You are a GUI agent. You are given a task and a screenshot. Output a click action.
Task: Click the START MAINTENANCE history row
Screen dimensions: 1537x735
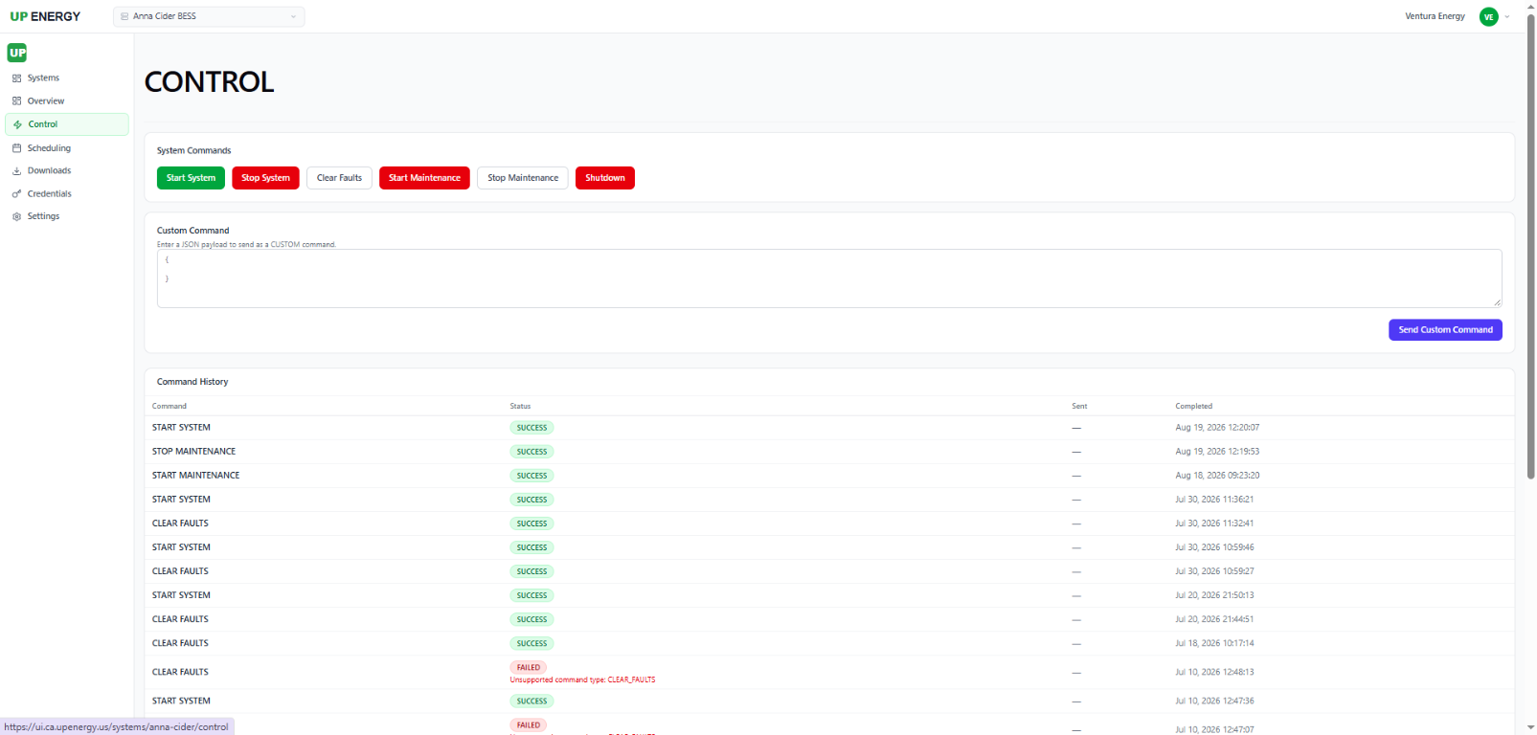pos(829,476)
